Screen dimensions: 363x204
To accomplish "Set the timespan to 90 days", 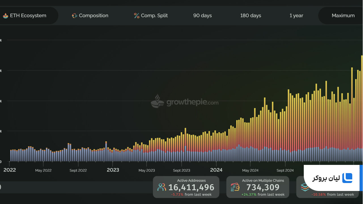I will click(x=203, y=16).
